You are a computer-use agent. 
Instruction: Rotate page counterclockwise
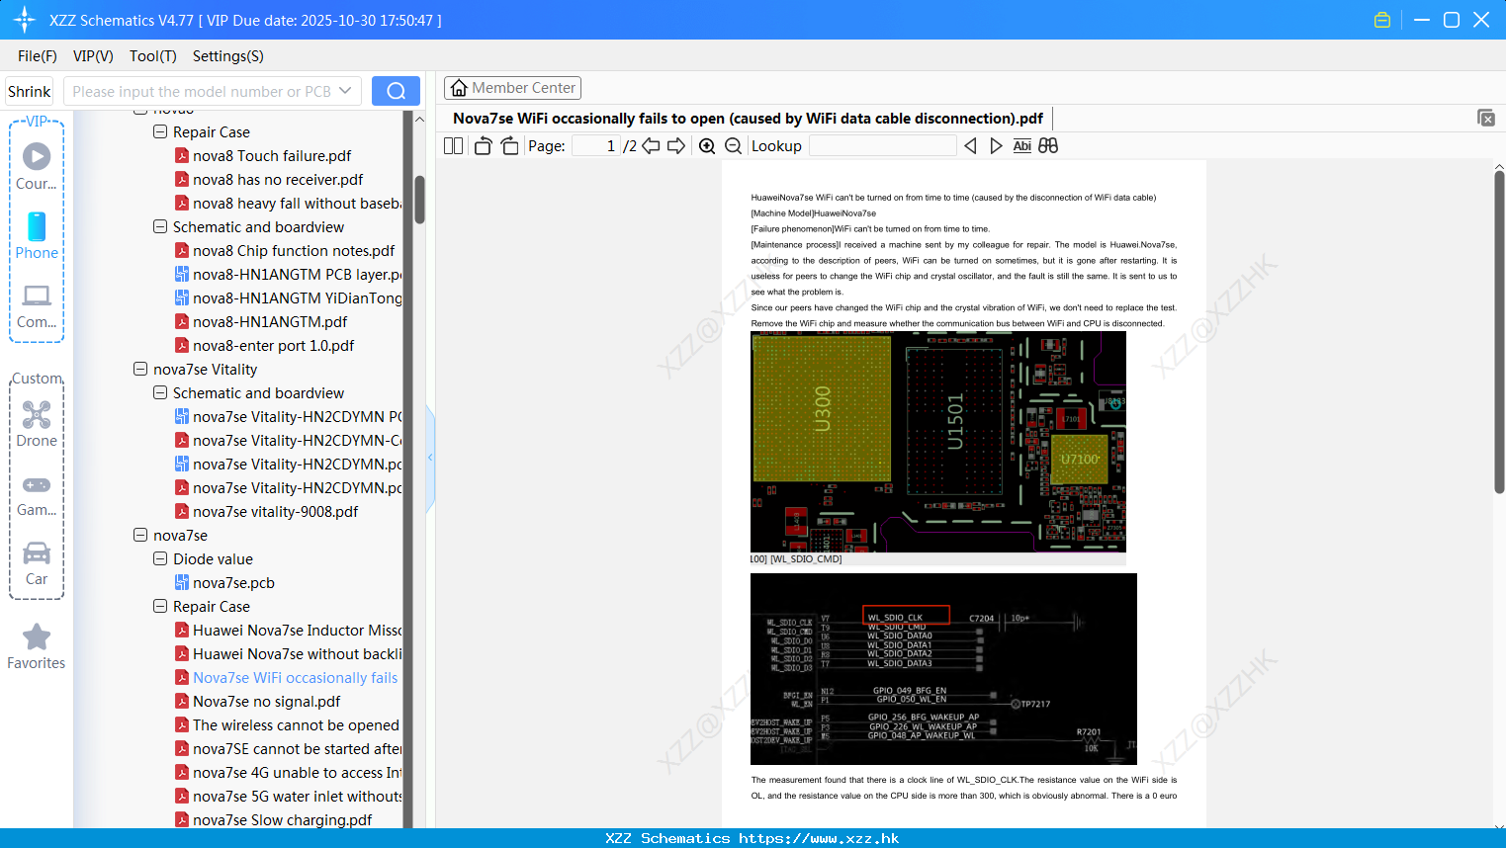[x=483, y=146]
